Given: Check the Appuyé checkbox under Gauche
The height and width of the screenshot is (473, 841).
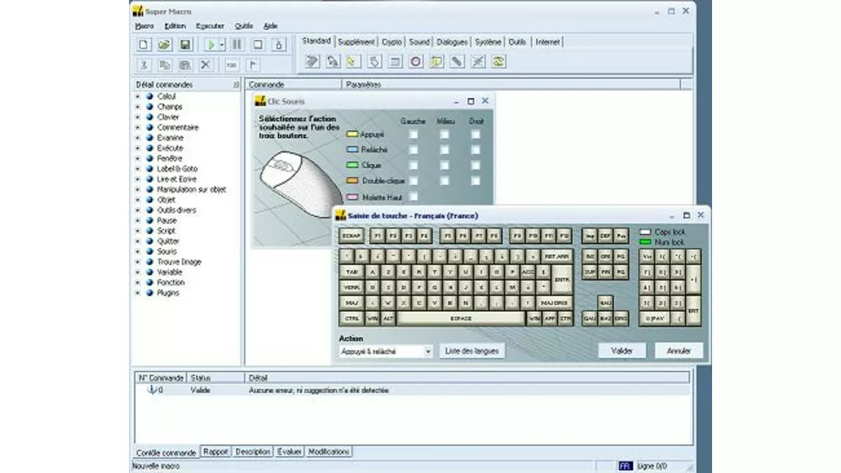Looking at the screenshot, I should pyautogui.click(x=413, y=134).
